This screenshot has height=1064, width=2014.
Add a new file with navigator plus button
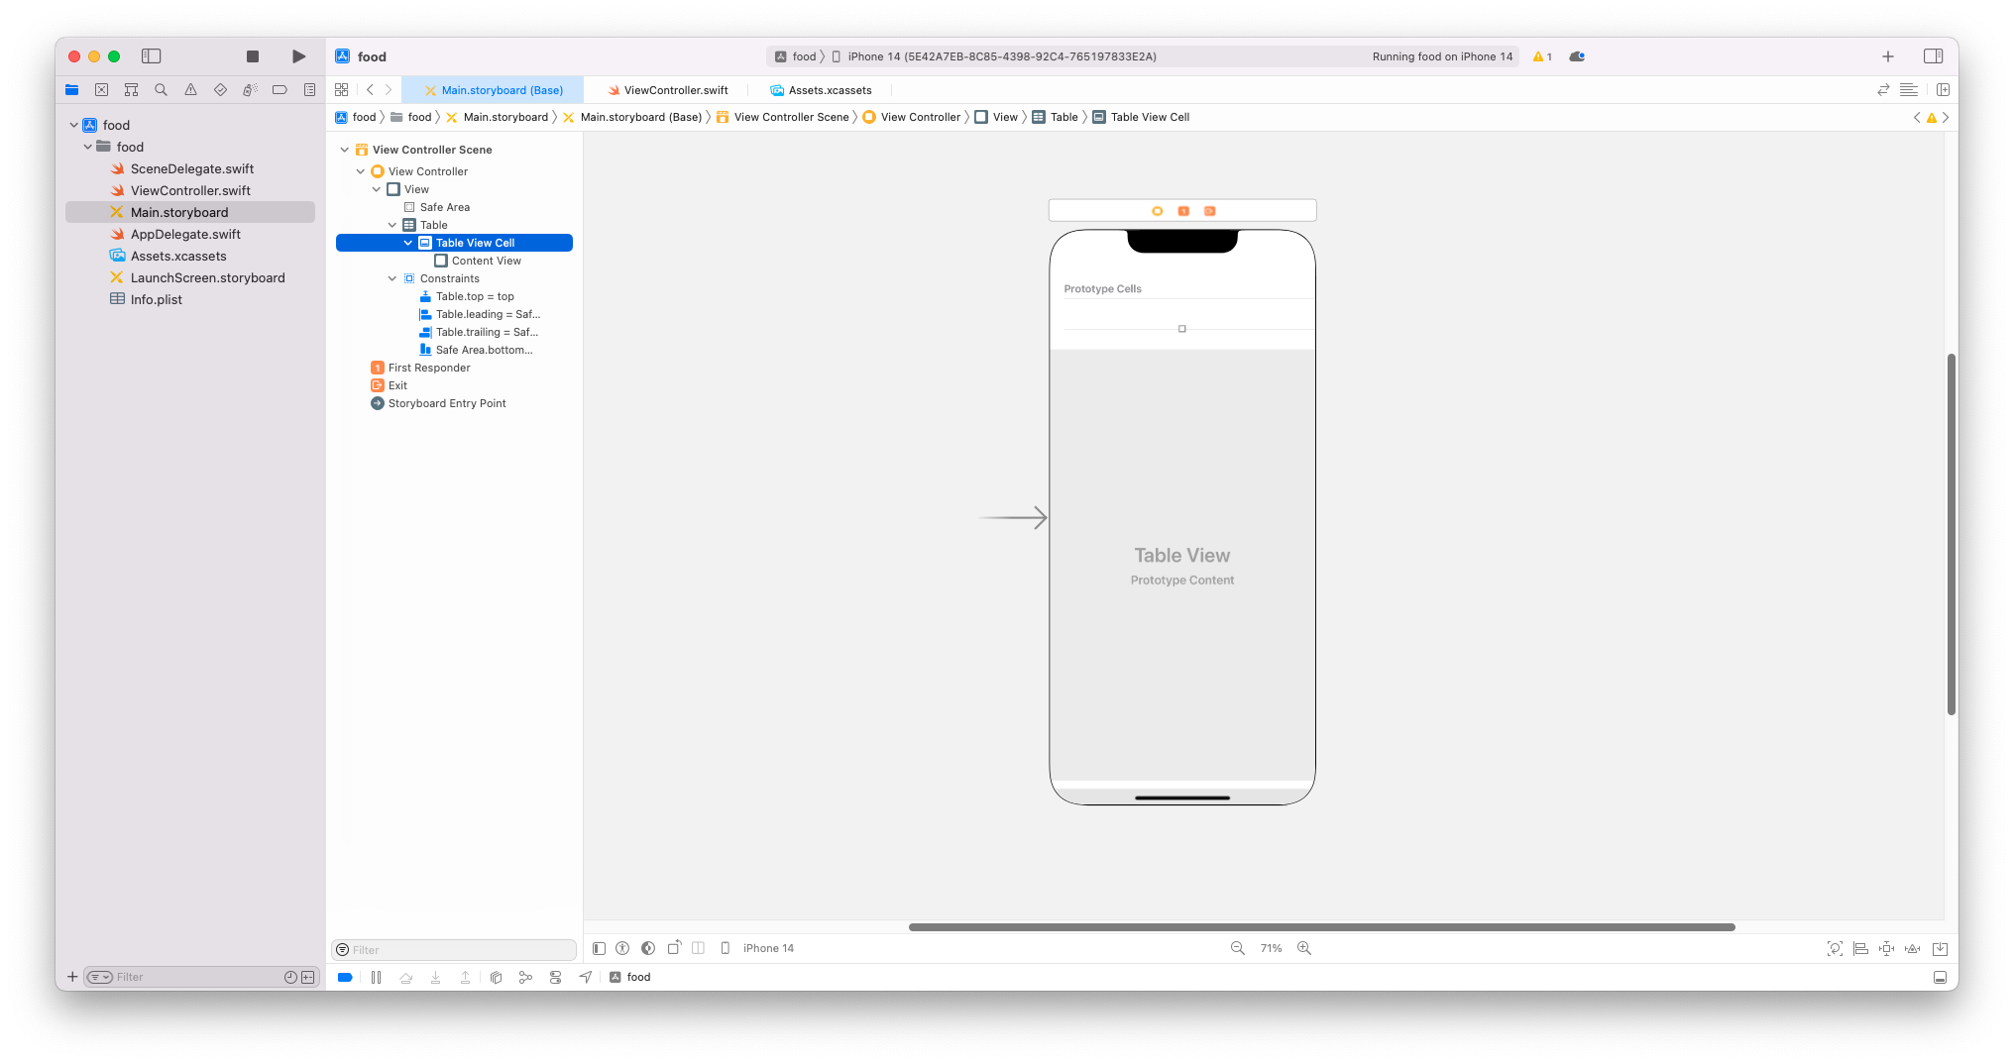(72, 977)
